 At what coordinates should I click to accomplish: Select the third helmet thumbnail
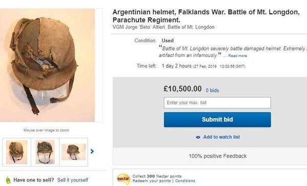click(74, 152)
